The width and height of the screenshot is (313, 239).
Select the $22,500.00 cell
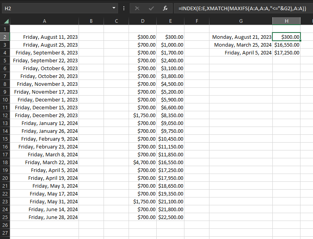click(x=170, y=217)
